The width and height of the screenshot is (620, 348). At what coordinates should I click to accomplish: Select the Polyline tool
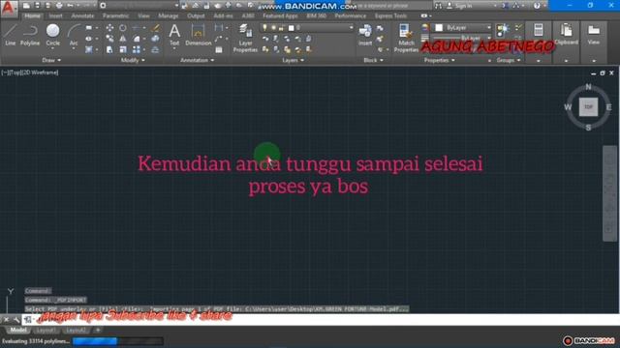point(30,35)
